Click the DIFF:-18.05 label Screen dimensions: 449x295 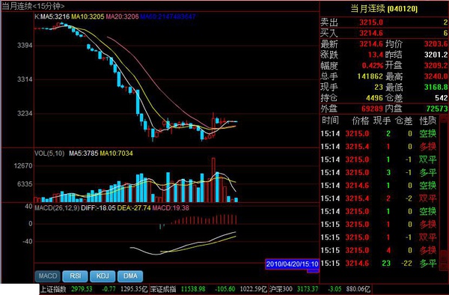tap(98, 208)
